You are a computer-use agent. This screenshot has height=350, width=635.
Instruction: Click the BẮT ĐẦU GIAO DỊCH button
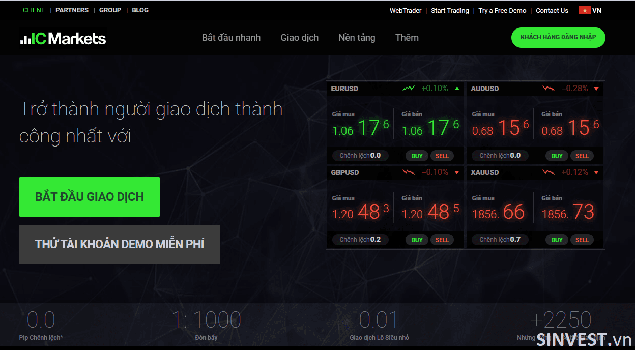point(90,197)
